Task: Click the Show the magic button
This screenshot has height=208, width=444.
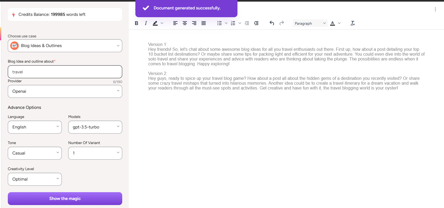Action: [65, 199]
